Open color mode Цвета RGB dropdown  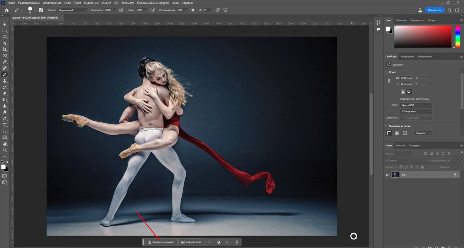416,105
